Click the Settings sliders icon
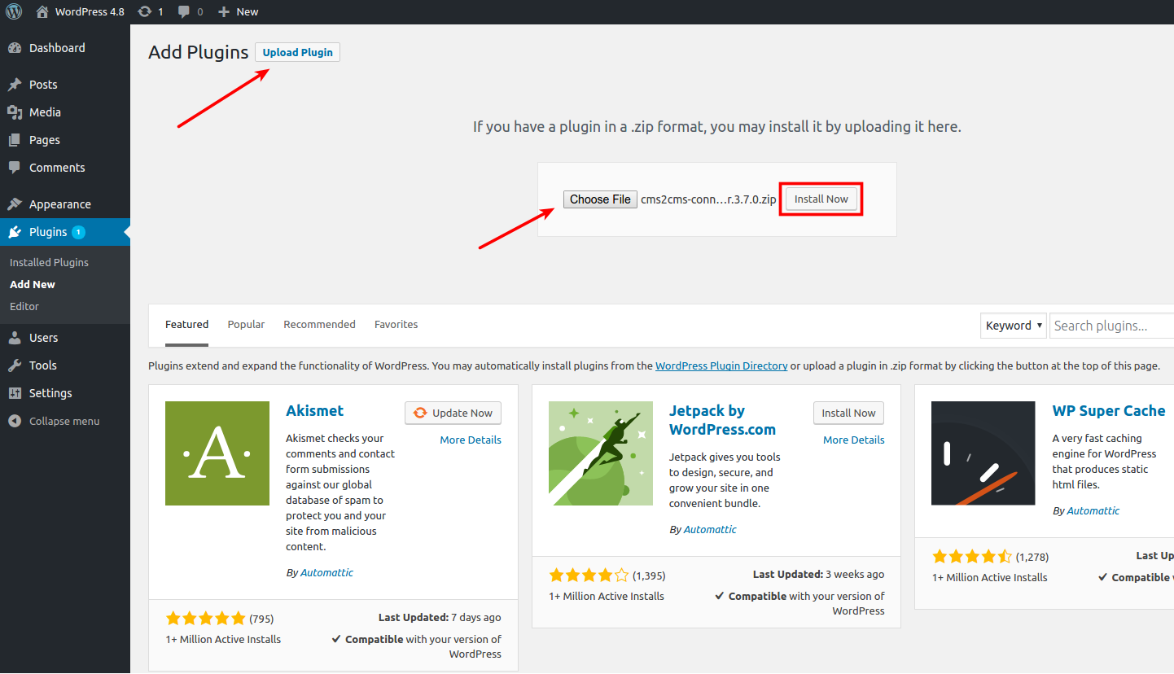This screenshot has height=674, width=1174. pyautogui.click(x=15, y=393)
